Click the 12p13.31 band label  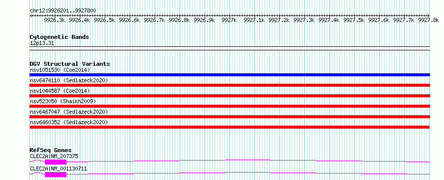tap(42, 43)
